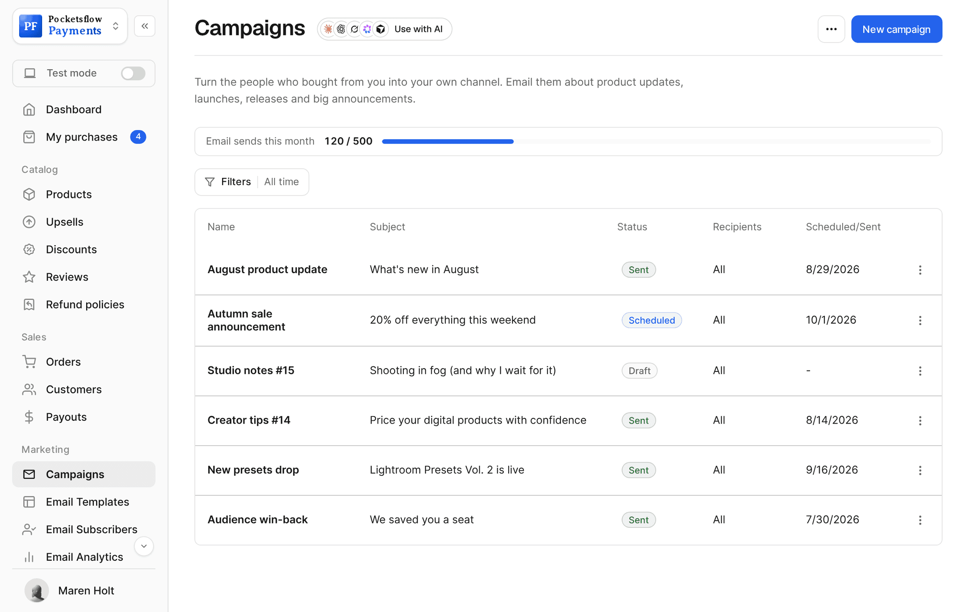Open Email Analytics in the sidebar
Viewport: 980px width, 612px height.
click(84, 557)
